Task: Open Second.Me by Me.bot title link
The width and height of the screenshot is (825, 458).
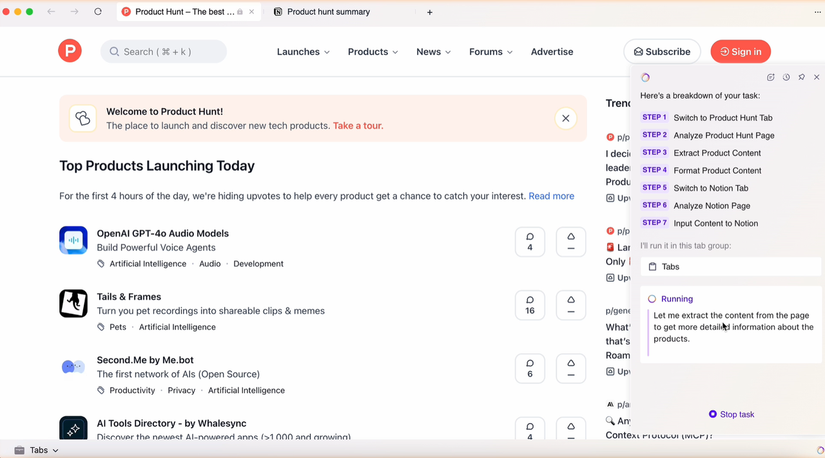Action: (x=145, y=360)
